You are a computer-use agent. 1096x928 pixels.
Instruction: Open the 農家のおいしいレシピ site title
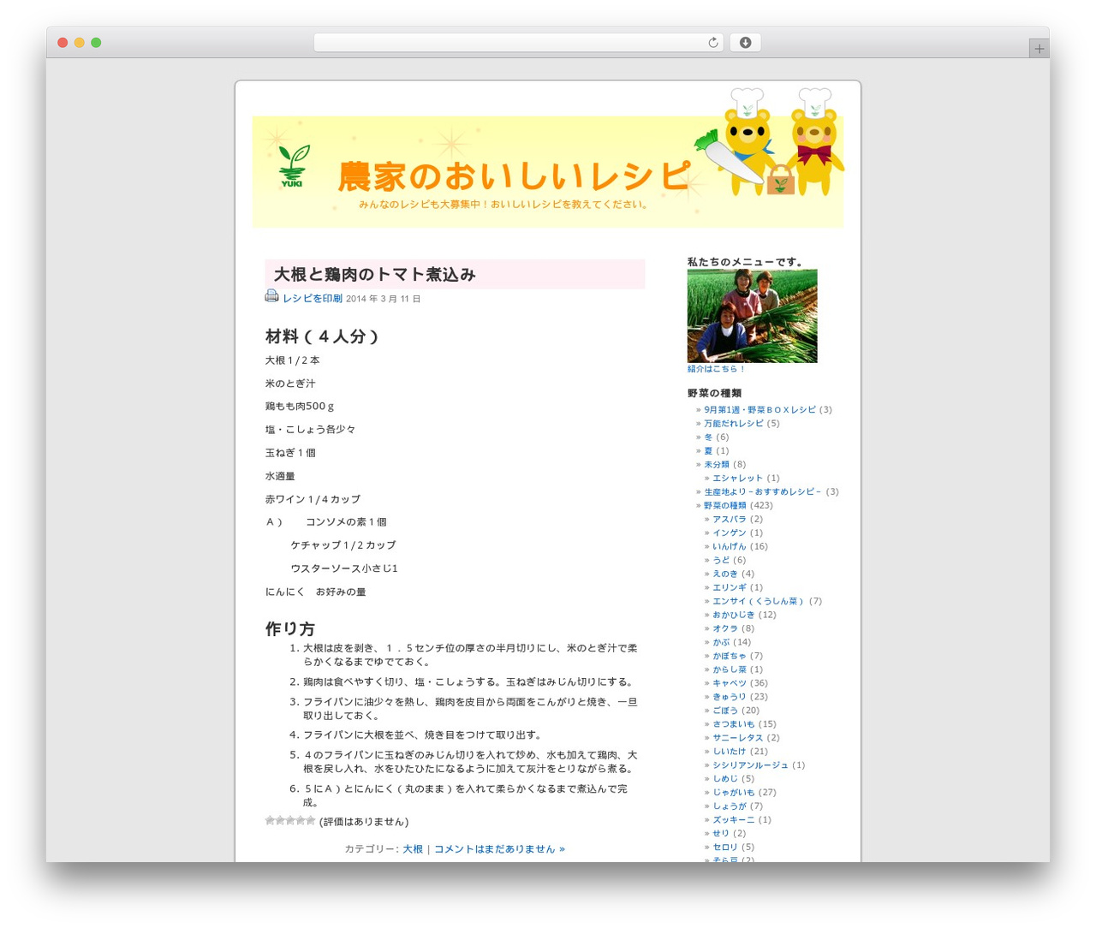point(513,176)
